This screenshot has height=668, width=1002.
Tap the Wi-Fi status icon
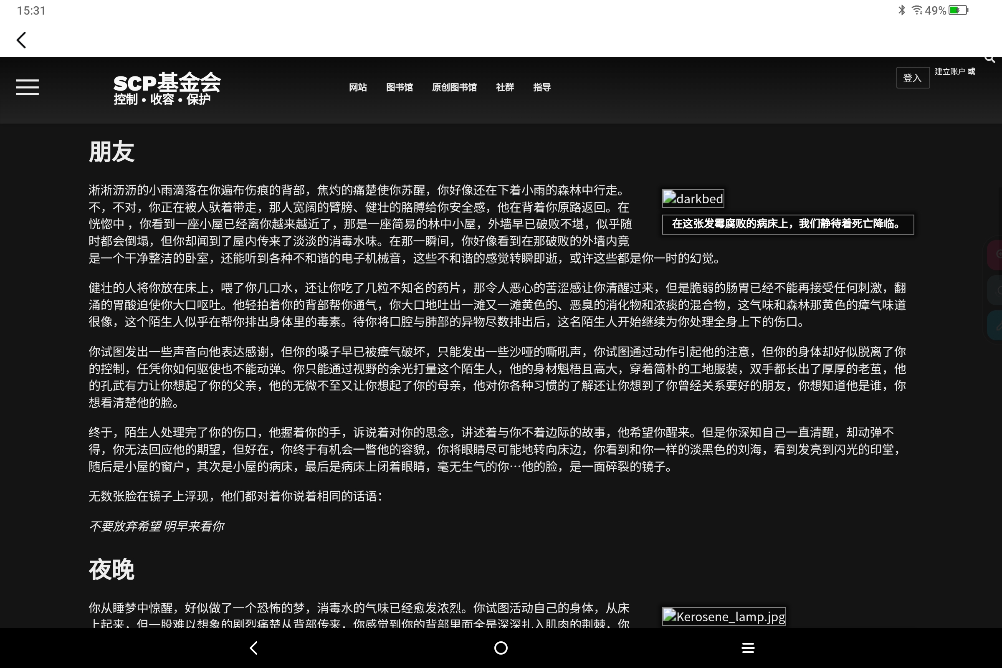click(x=916, y=10)
